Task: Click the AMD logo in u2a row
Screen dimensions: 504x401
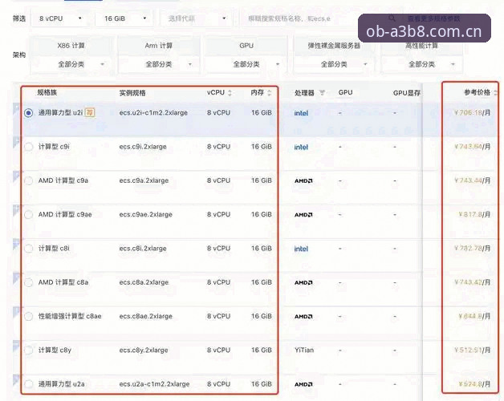Action: coord(303,384)
